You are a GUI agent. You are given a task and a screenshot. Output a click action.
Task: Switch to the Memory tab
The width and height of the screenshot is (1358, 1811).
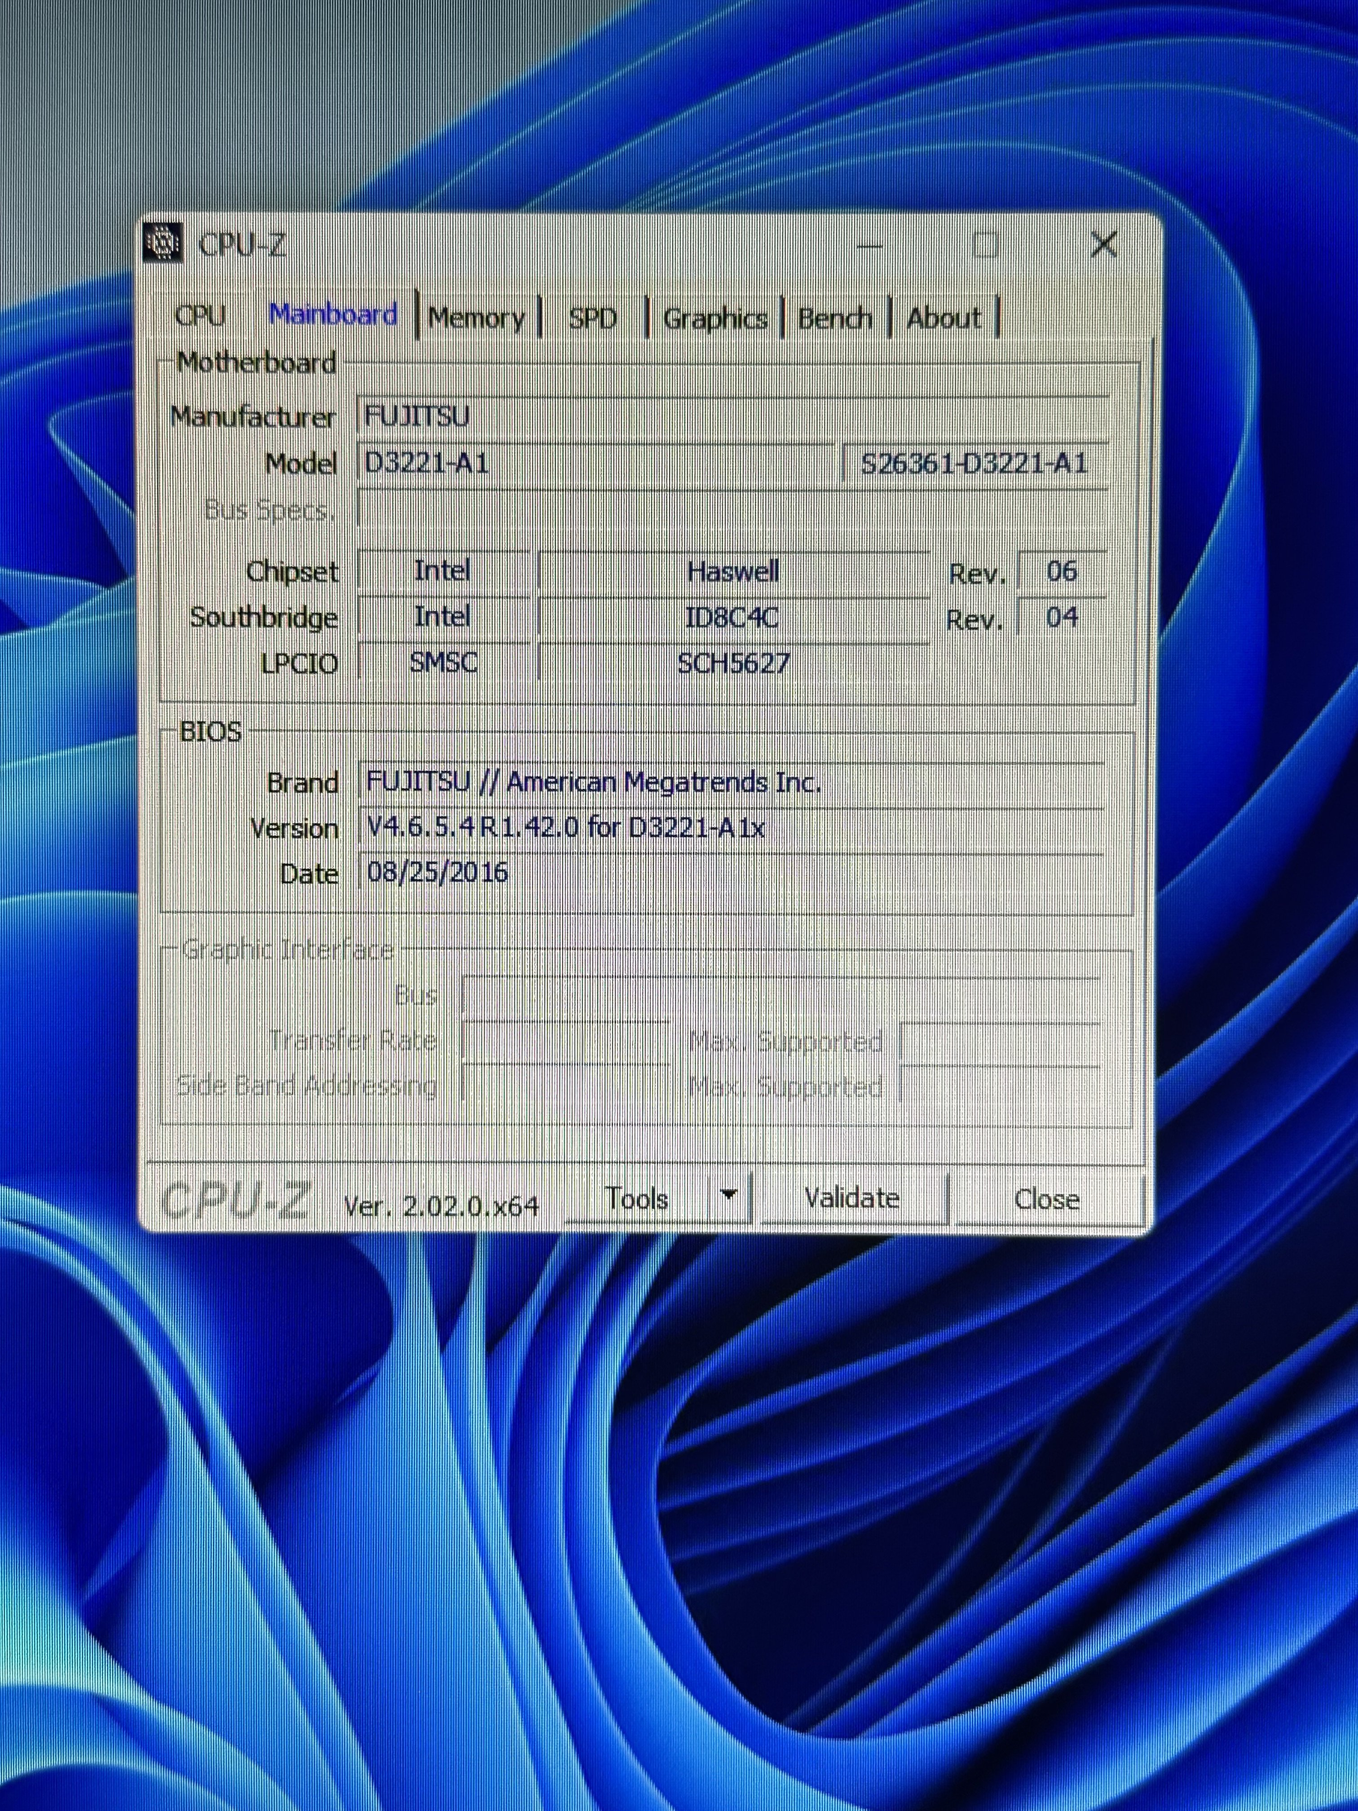476,318
